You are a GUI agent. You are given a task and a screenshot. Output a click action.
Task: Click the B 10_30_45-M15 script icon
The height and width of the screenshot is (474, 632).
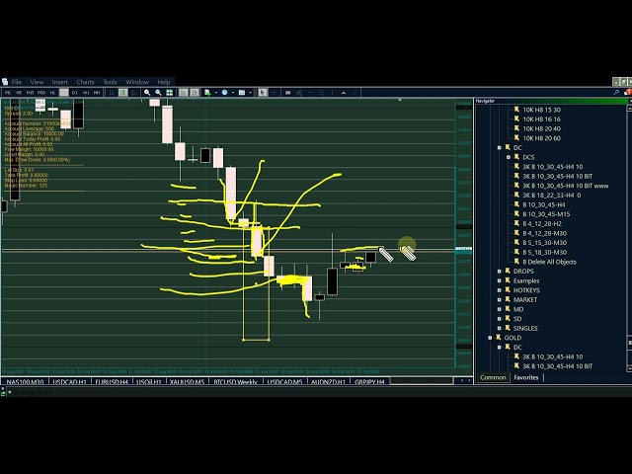(x=514, y=214)
